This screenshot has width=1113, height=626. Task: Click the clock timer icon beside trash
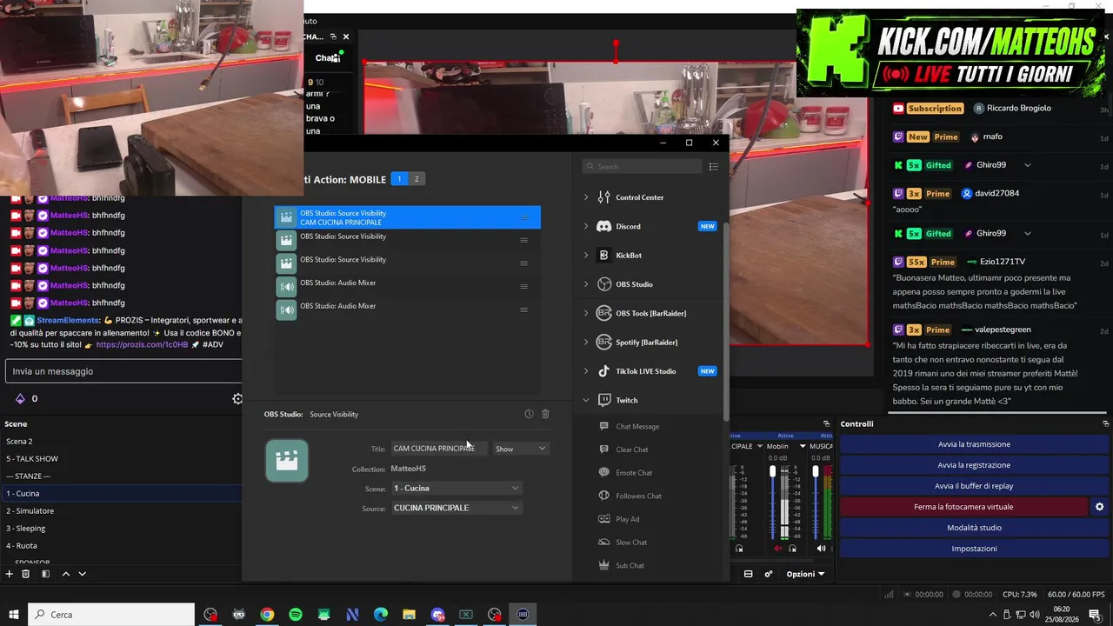click(529, 414)
